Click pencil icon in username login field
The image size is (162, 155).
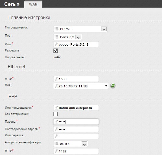tap(56, 108)
